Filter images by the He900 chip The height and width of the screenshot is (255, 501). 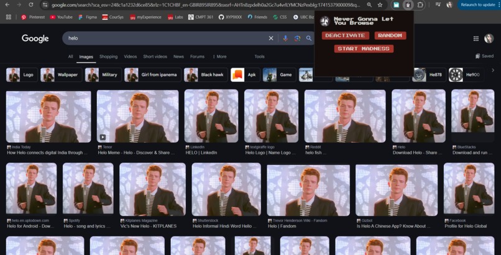pyautogui.click(x=466, y=75)
